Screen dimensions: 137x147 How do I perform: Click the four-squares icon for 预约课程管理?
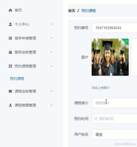click(x=10, y=66)
